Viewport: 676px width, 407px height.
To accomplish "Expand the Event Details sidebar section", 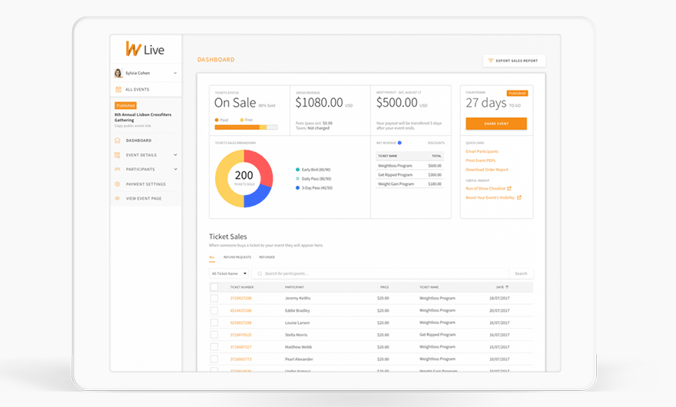I will pyautogui.click(x=175, y=155).
